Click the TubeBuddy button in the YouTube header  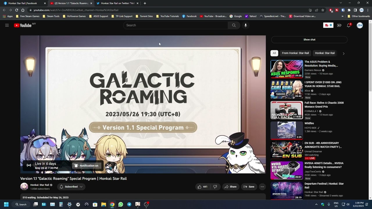(x=328, y=25)
